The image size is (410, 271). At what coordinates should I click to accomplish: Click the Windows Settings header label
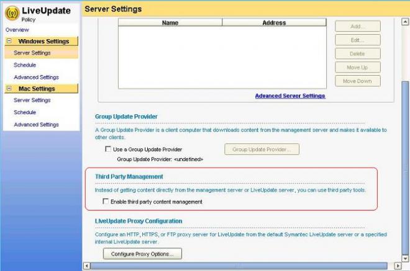click(x=43, y=42)
